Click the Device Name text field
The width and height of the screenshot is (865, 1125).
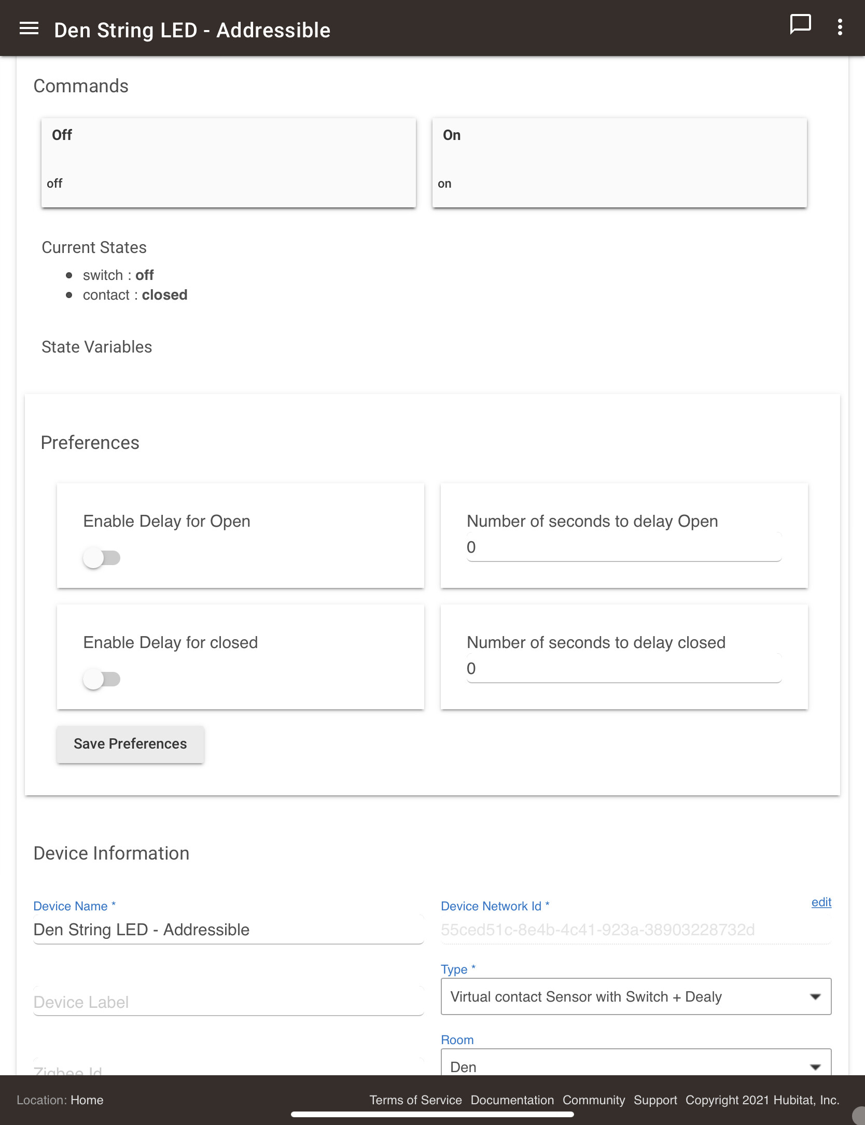coord(228,930)
